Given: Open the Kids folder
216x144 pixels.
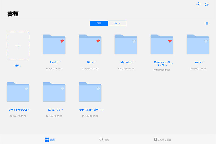Looking at the screenshot, I should [x=90, y=44].
